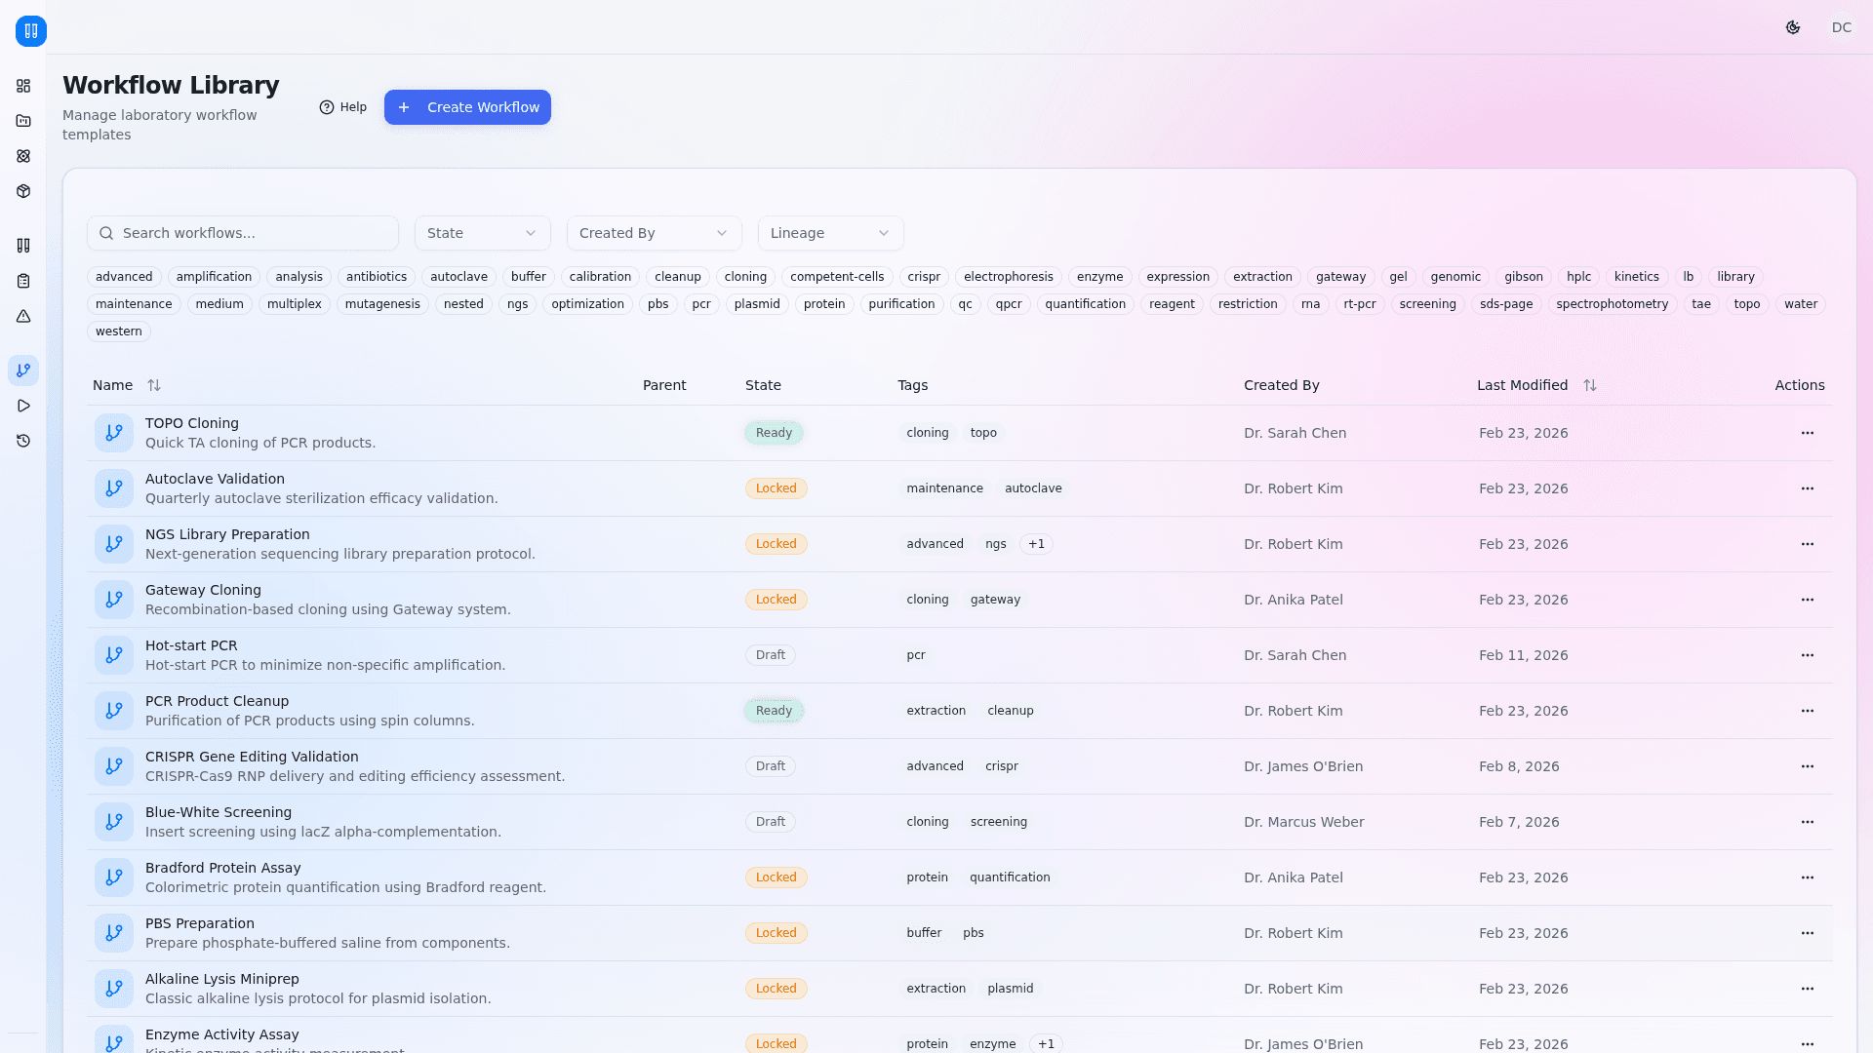Toggle dark mode with the moon icon
Screen dimensions: 1873x1053
(x=1793, y=27)
